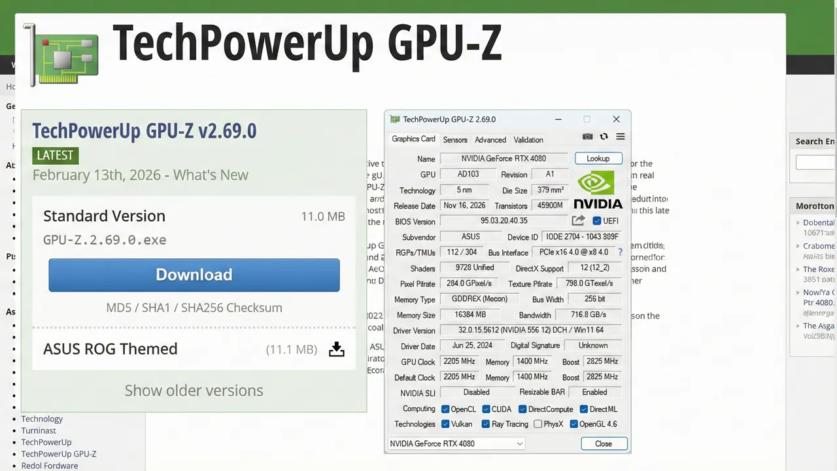This screenshot has width=837, height=471.
Task: Switch to the Validation tab
Action: coord(528,139)
